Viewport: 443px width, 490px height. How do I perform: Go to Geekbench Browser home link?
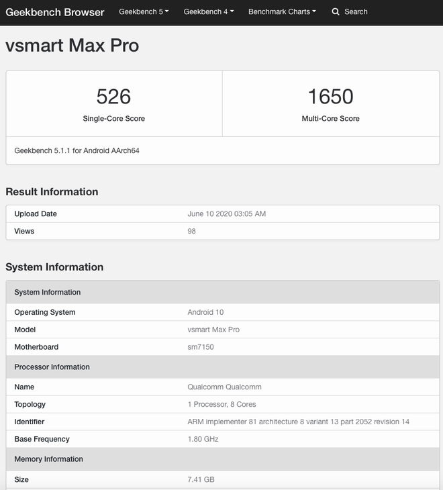[55, 12]
